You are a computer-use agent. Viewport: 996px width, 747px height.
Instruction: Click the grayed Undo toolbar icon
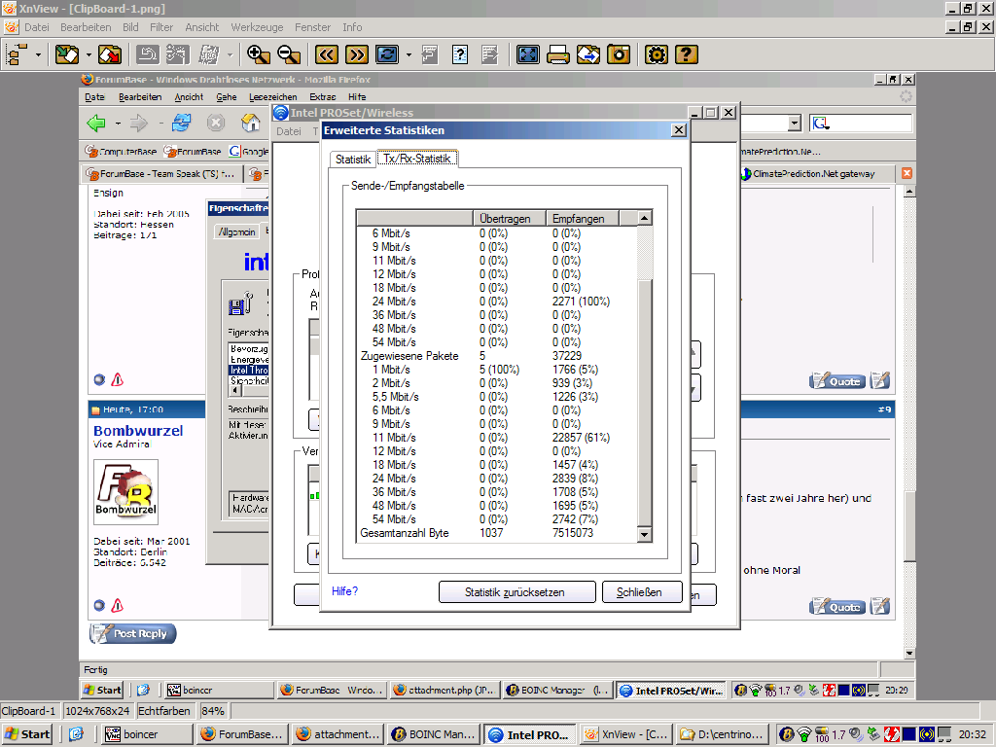coord(148,54)
